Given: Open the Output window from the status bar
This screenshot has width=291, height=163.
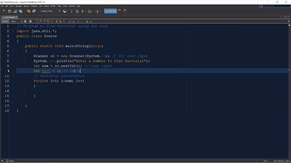Looking at the screenshot, I should click(10, 161).
